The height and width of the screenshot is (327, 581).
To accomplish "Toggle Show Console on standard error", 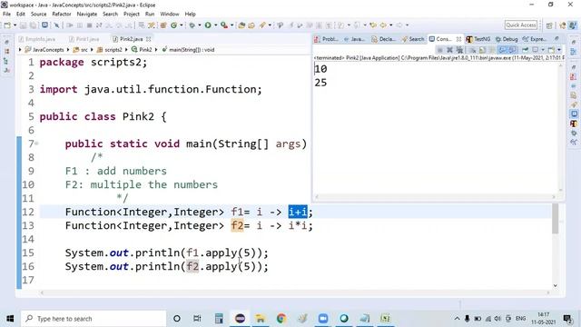I will [512, 50].
